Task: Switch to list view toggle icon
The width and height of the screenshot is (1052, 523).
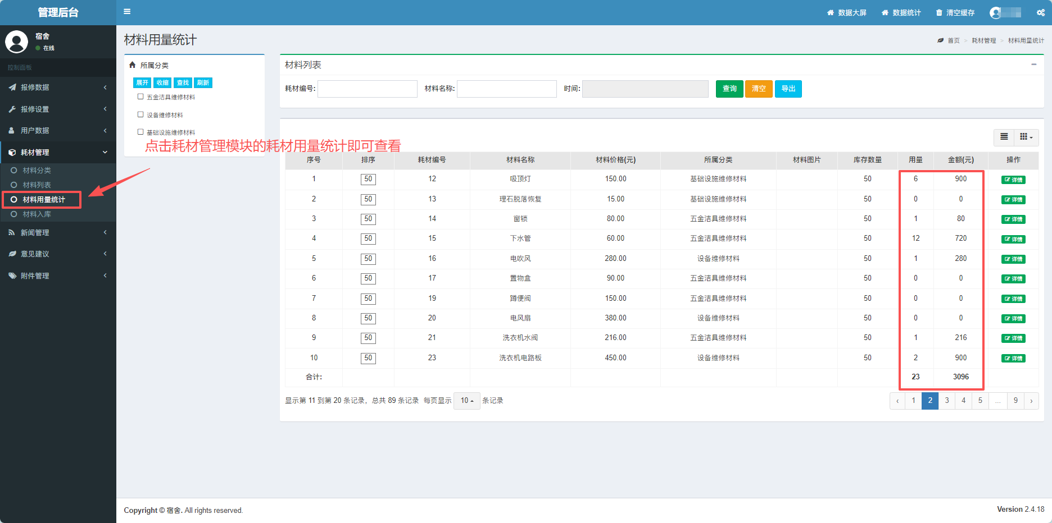Action: pos(1004,137)
